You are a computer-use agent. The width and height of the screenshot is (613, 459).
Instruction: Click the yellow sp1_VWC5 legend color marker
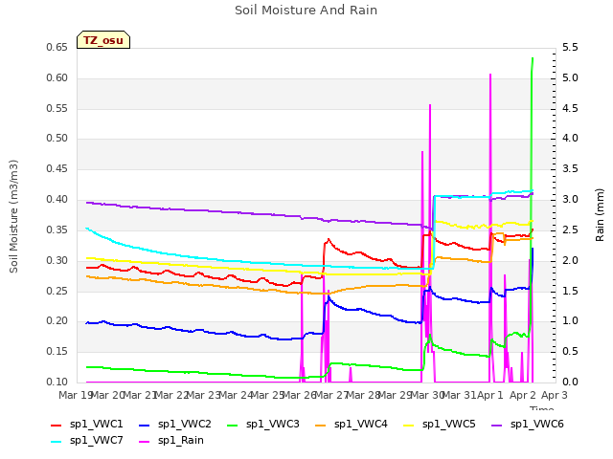pyautogui.click(x=409, y=426)
